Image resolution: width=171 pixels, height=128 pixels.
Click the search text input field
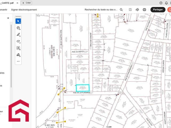point(101,10)
